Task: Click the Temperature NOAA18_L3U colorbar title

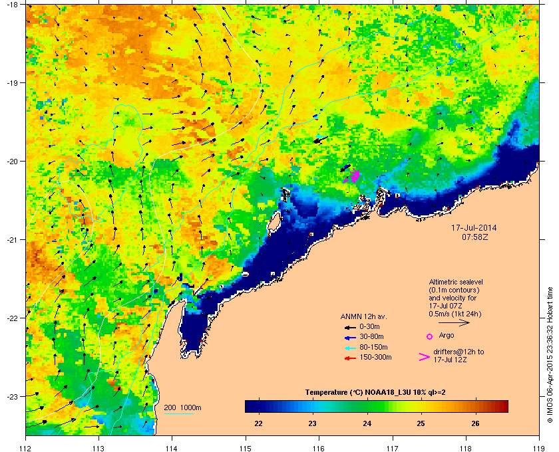Action: [375, 393]
